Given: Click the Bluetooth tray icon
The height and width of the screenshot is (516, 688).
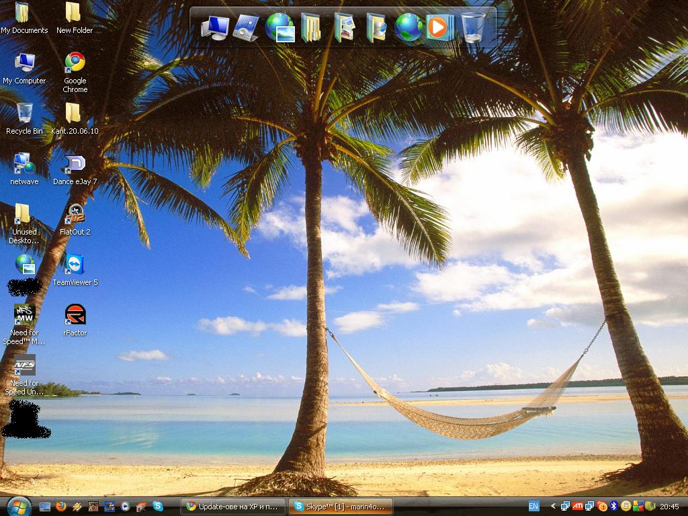Looking at the screenshot, I should point(613,506).
